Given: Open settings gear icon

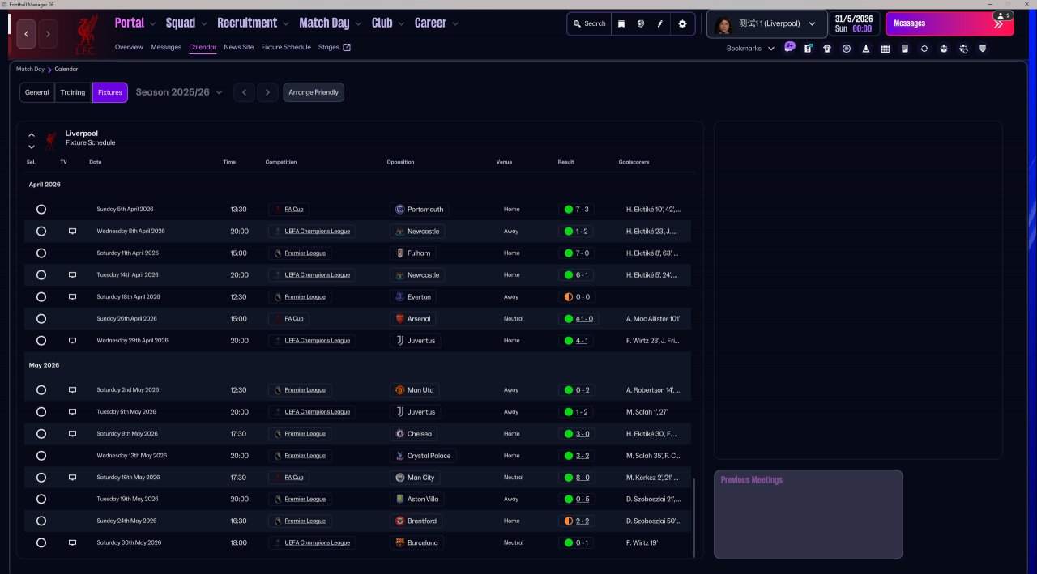Looking at the screenshot, I should 682,24.
